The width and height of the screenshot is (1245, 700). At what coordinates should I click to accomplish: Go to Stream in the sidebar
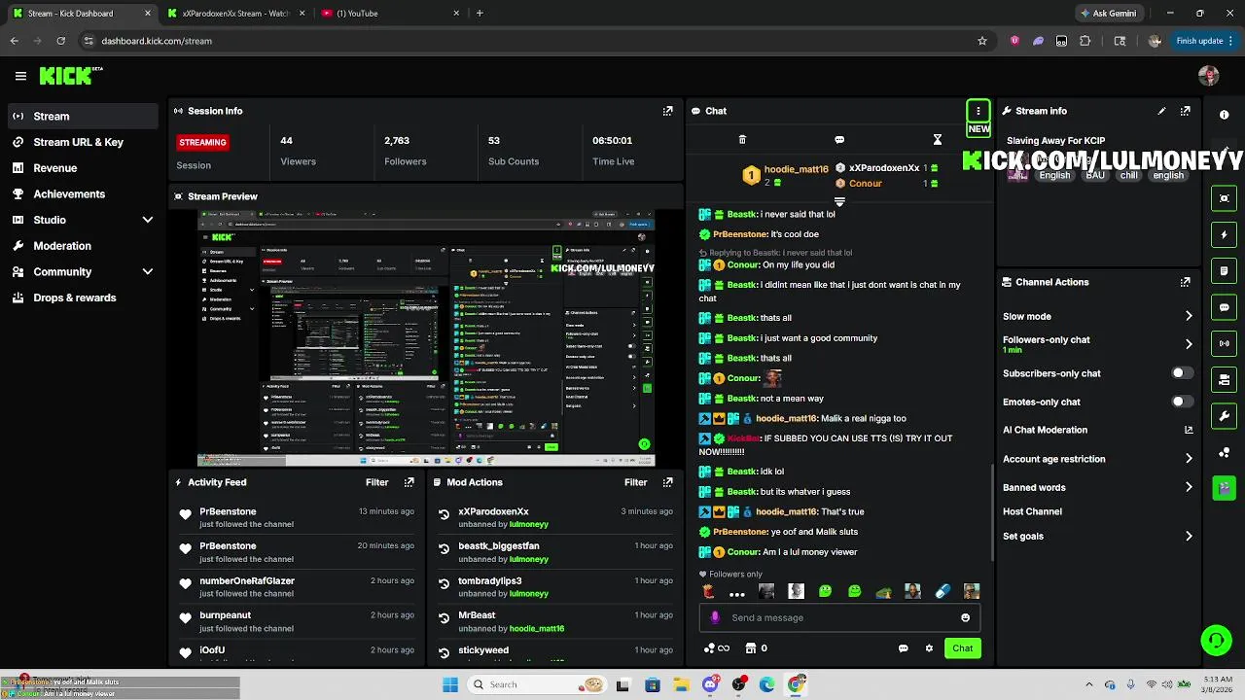[83, 116]
